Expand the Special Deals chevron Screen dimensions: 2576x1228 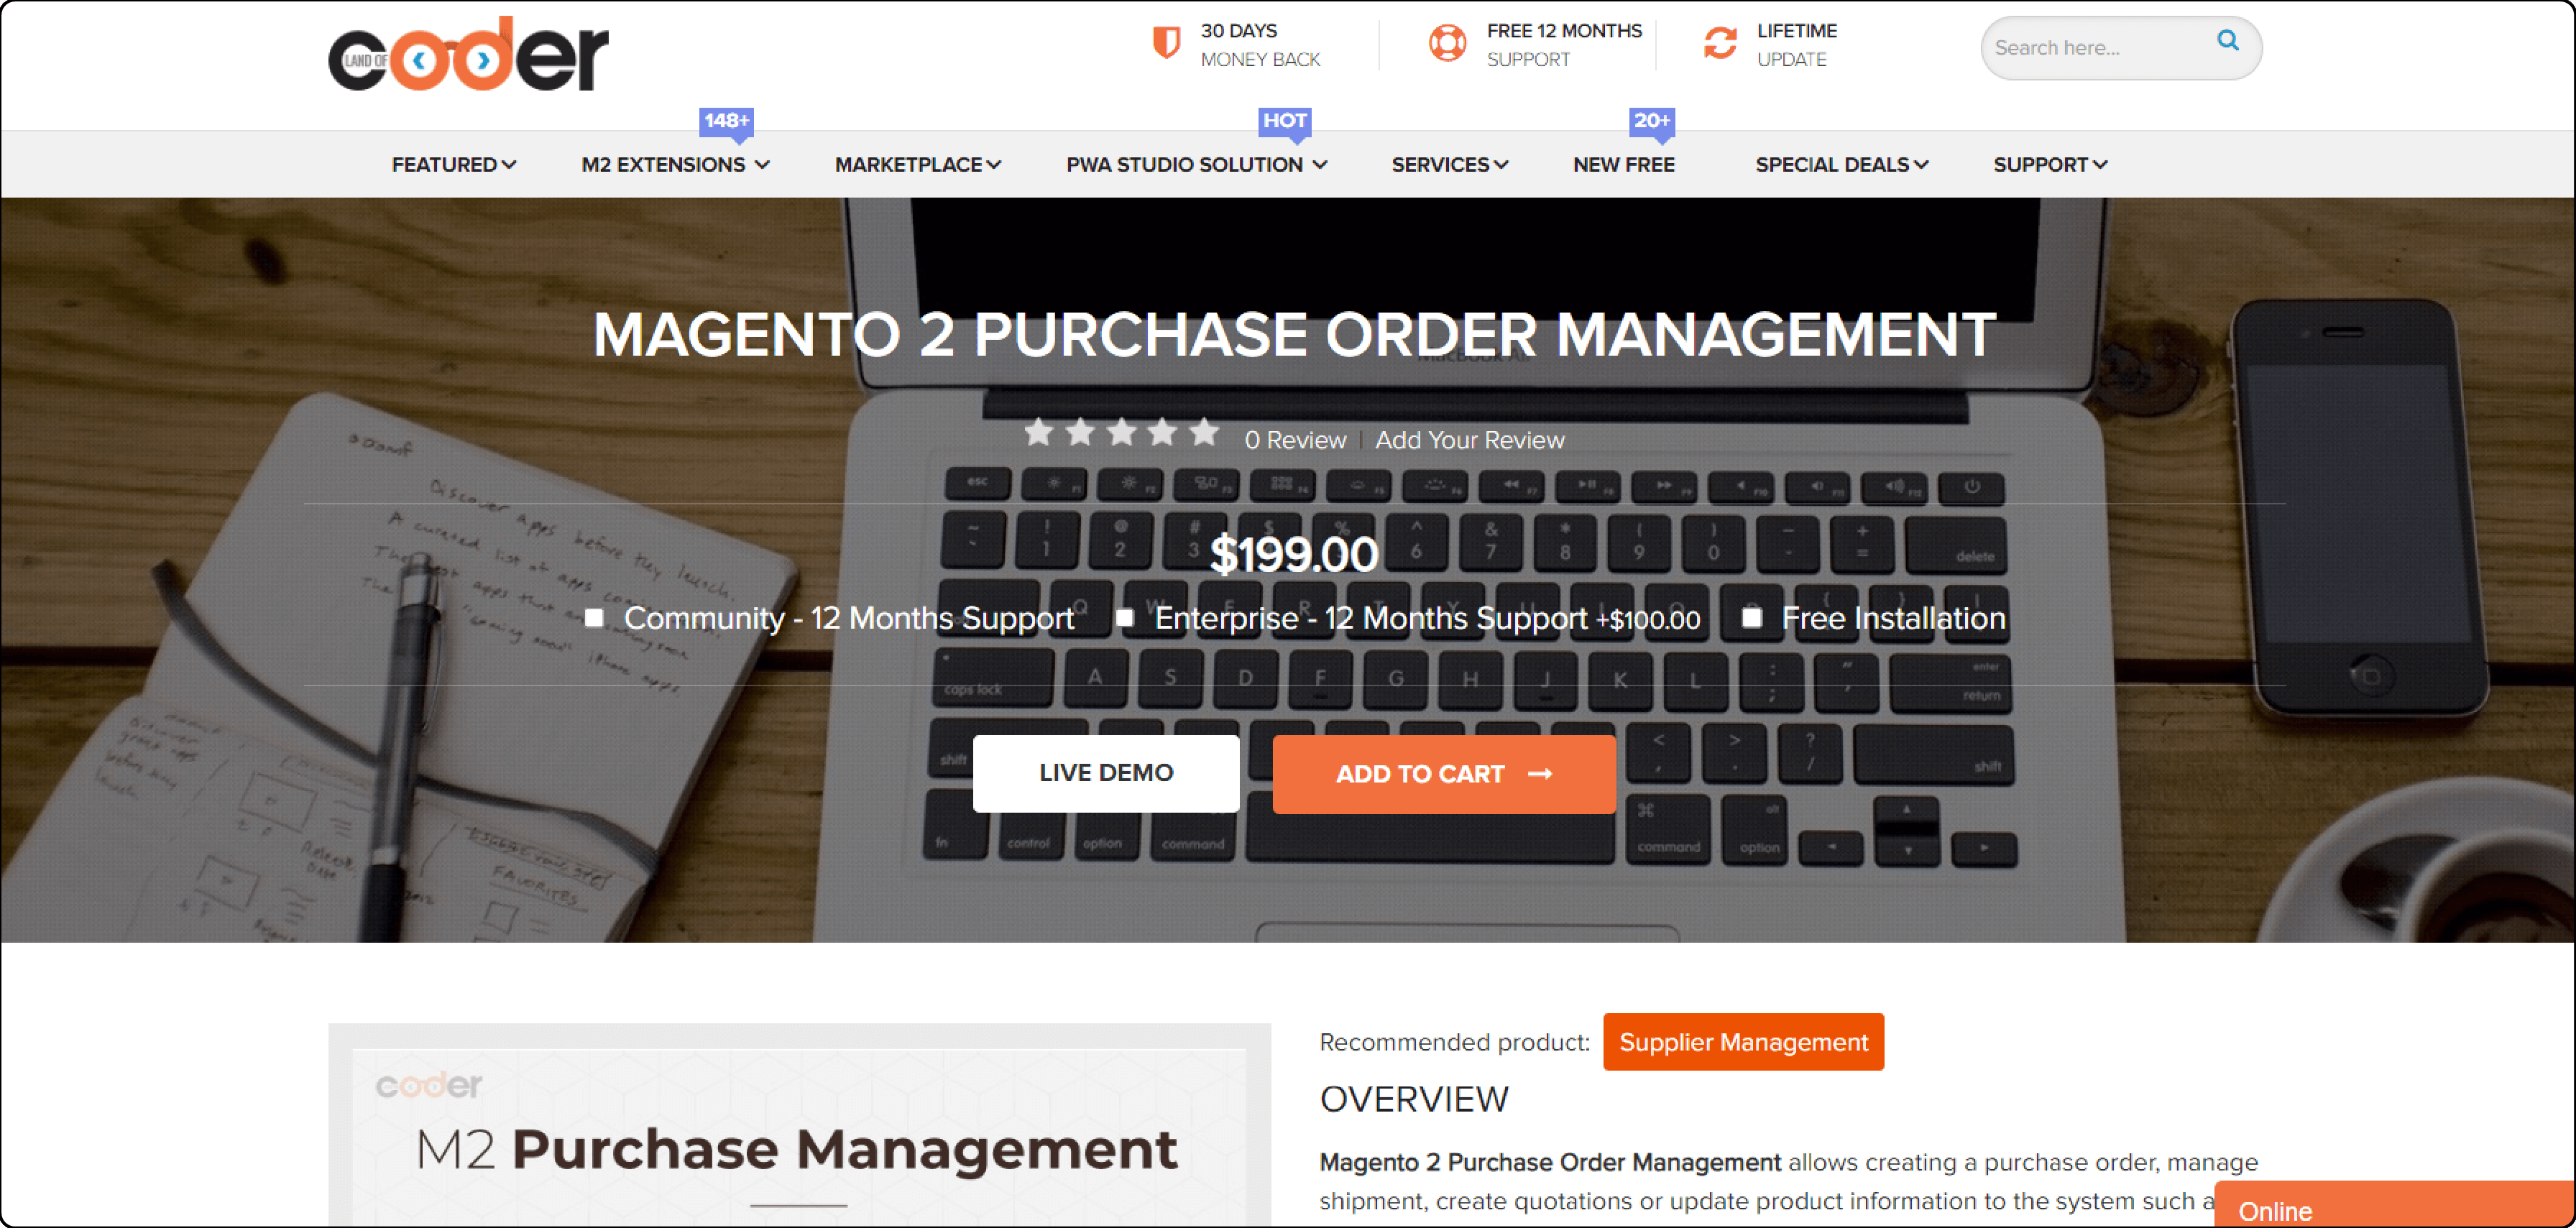pos(1921,165)
